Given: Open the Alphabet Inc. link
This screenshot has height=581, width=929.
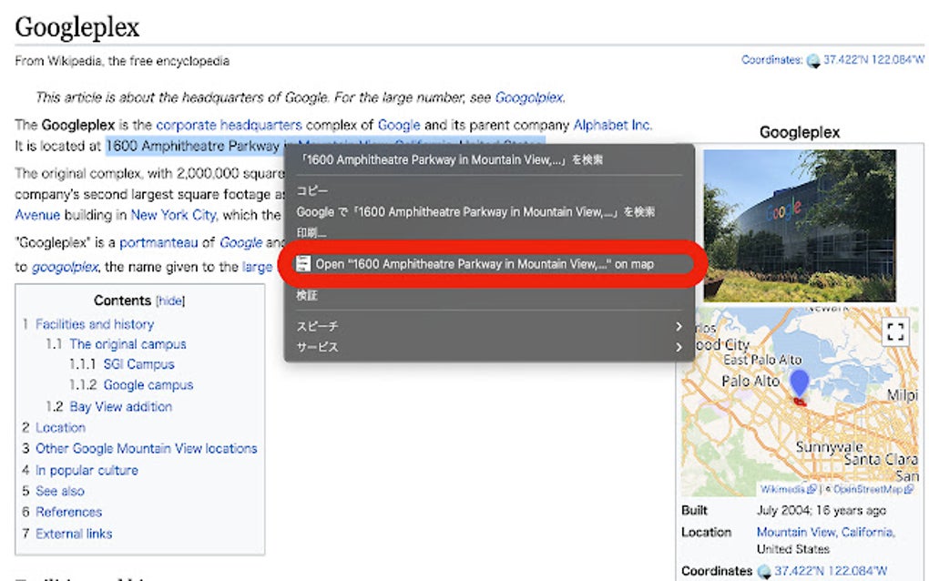Looking at the screenshot, I should point(612,125).
